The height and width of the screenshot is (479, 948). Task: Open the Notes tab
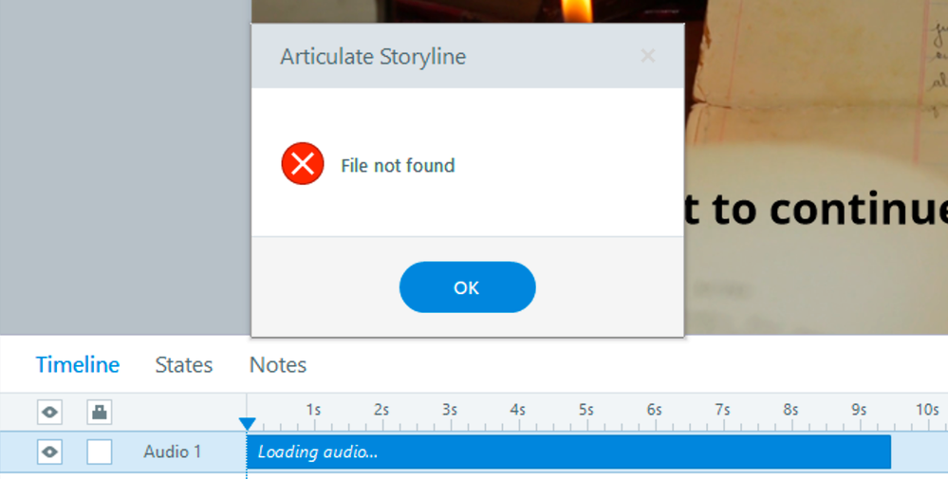[x=278, y=365]
